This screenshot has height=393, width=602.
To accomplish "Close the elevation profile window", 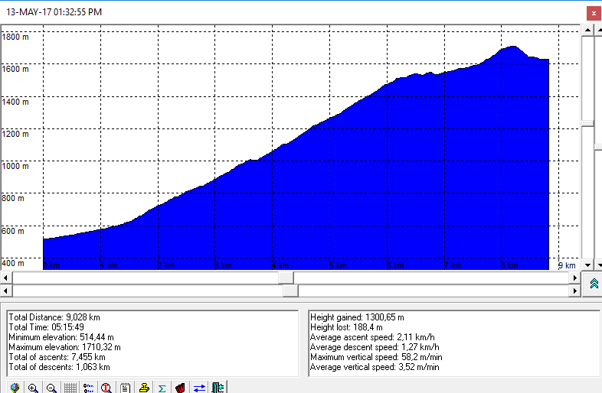I will (592, 12).
